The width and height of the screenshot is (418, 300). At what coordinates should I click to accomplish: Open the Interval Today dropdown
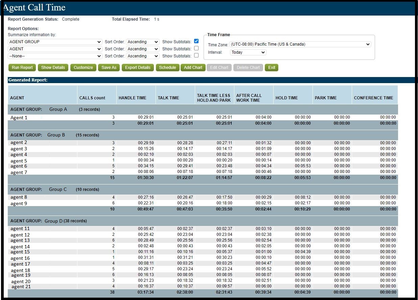point(248,52)
